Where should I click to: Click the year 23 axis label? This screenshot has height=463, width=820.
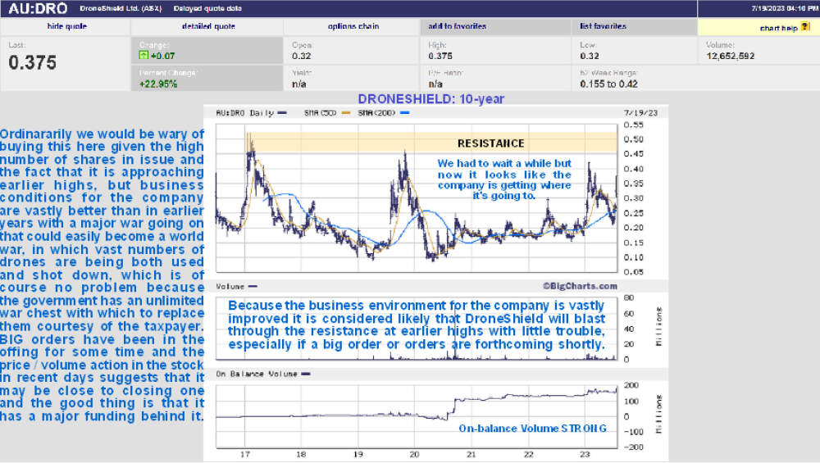pyautogui.click(x=585, y=454)
